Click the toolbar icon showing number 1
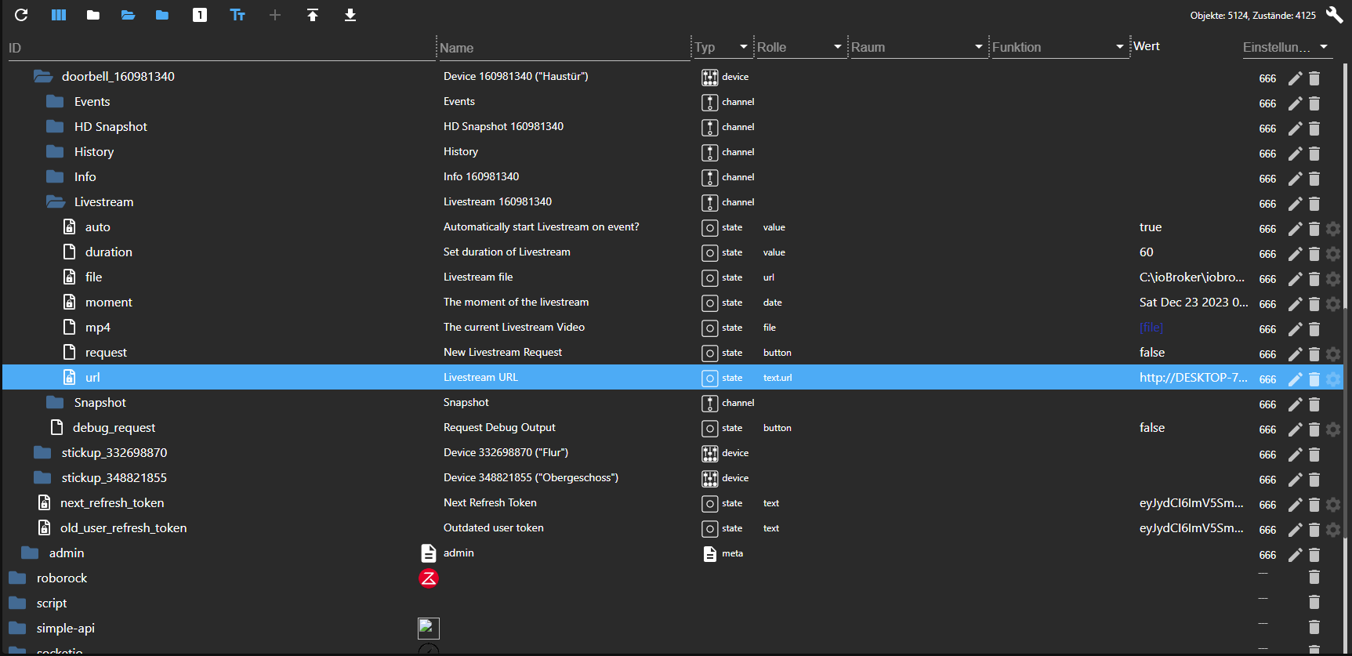The height and width of the screenshot is (656, 1352). point(200,15)
